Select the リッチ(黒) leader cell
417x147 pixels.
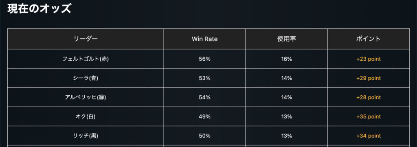[x=86, y=136]
